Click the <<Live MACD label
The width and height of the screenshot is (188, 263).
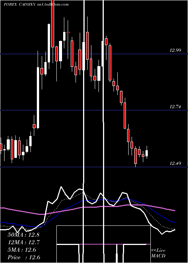(x=158, y=253)
